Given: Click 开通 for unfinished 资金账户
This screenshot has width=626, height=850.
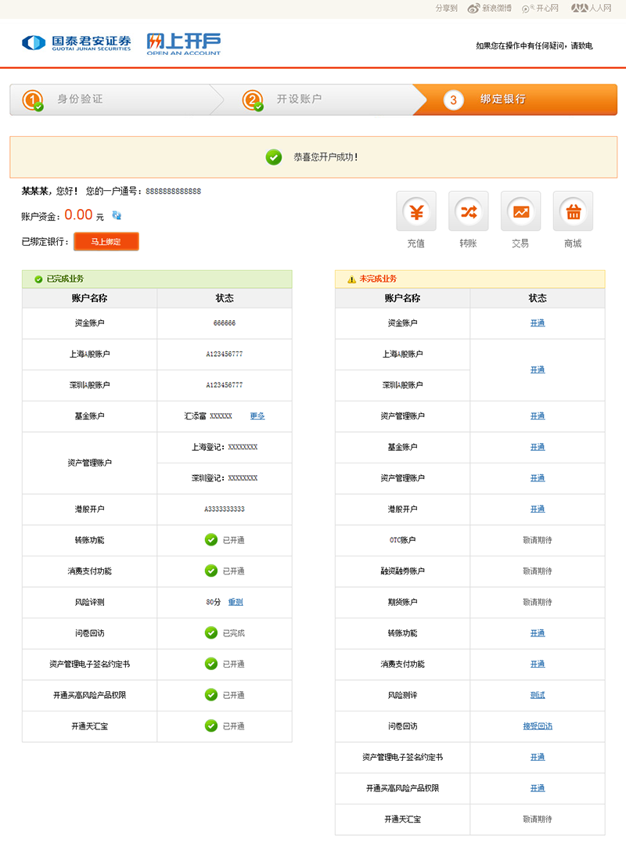Looking at the screenshot, I should click(538, 323).
